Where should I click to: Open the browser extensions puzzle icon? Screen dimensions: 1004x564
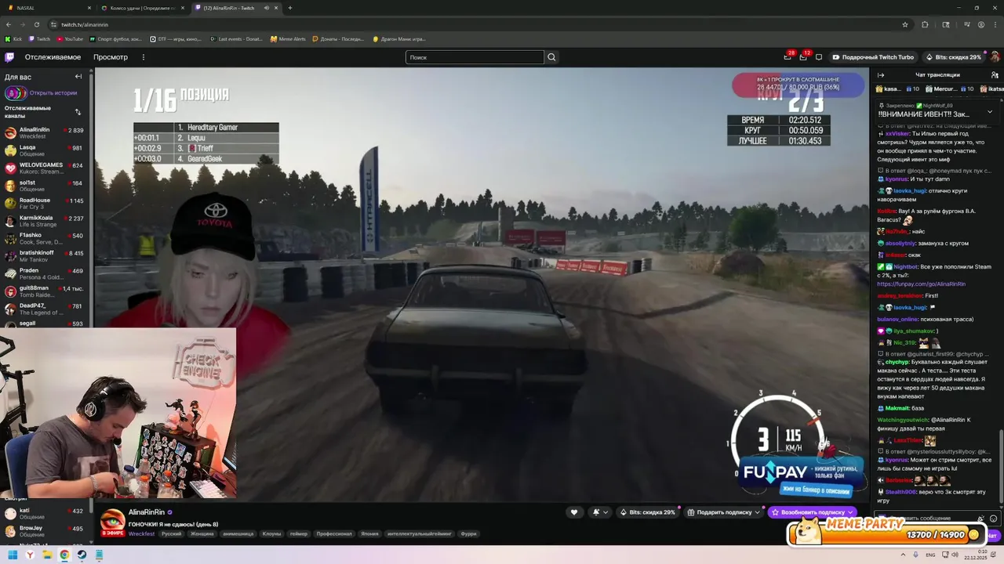924,24
